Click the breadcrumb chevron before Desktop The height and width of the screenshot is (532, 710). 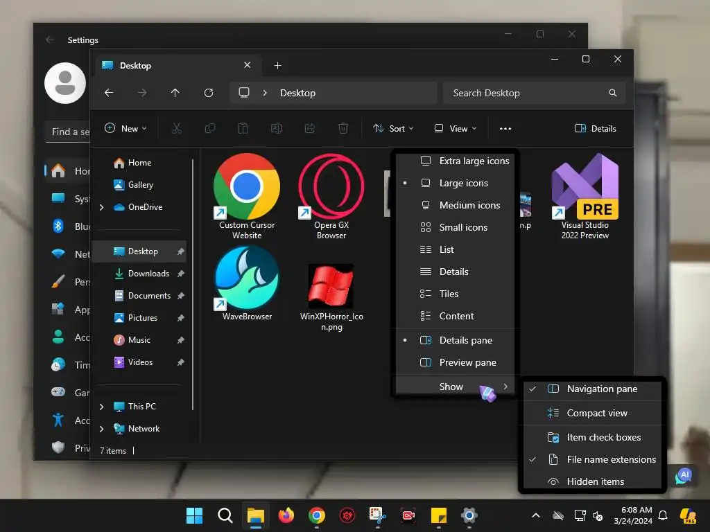click(265, 93)
